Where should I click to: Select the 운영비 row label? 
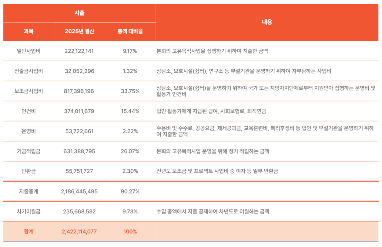[28, 131]
